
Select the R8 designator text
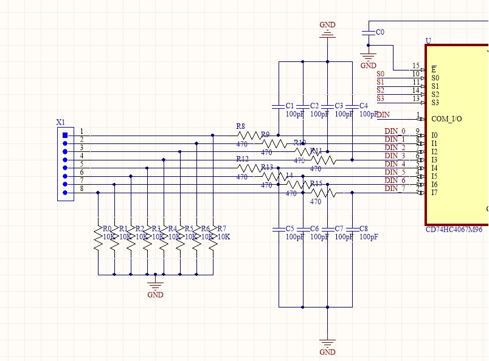coord(240,126)
